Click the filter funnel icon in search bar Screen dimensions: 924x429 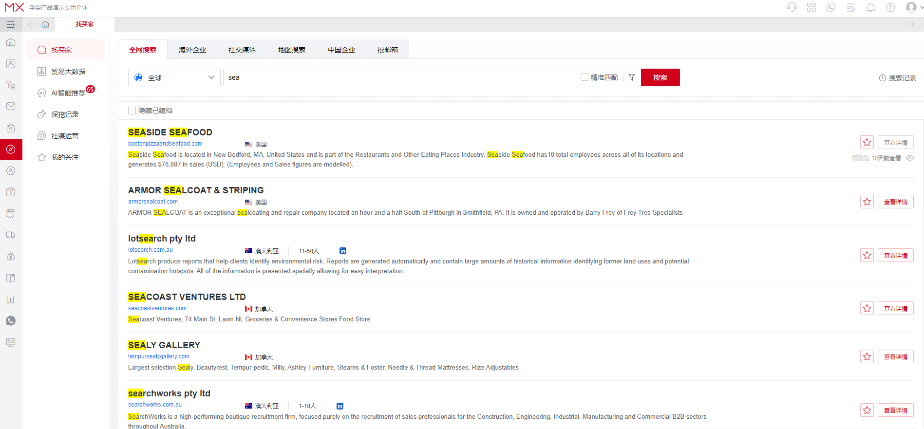point(632,77)
